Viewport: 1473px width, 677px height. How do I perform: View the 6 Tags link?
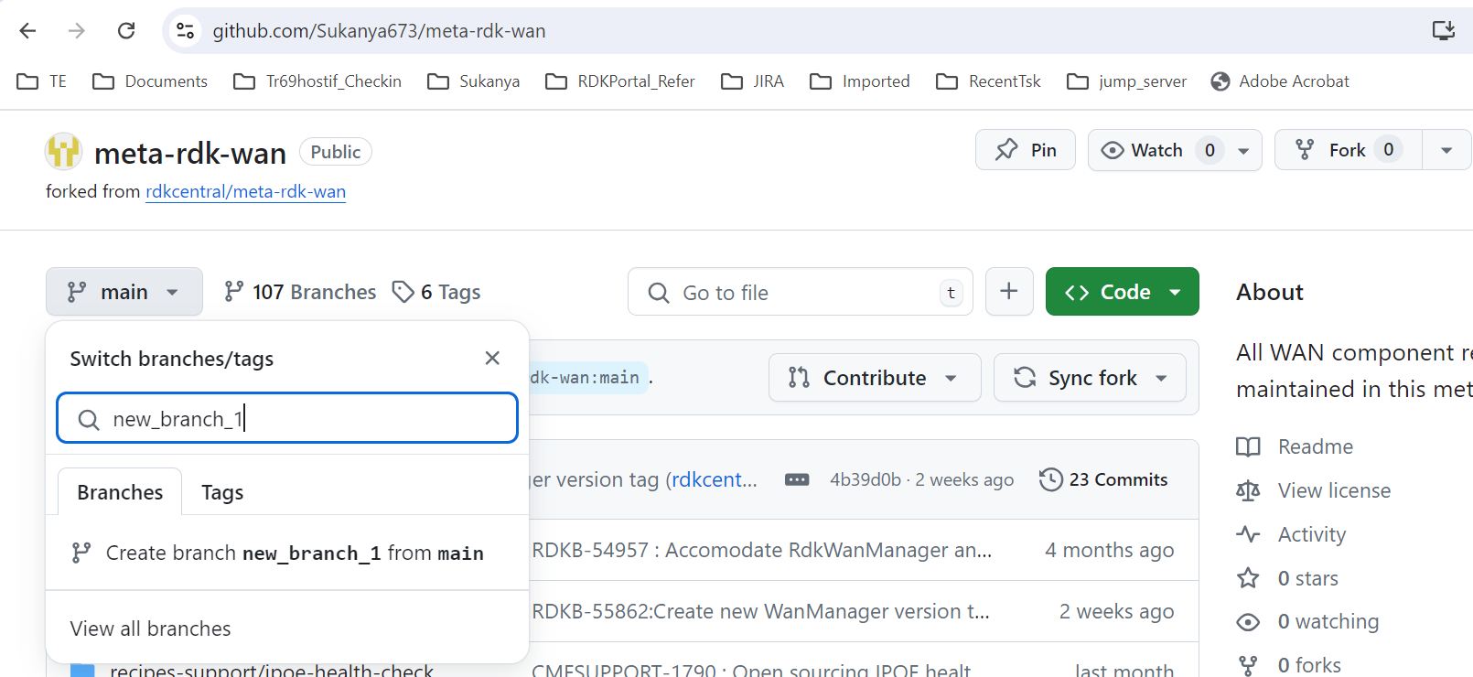(436, 292)
